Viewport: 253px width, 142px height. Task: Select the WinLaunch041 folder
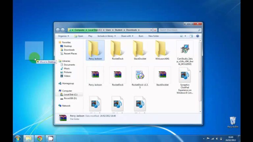pyautogui.click(x=162, y=49)
